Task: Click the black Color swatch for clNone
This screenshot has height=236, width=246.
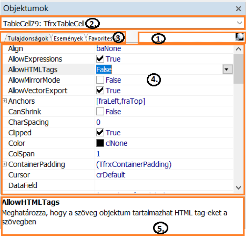Action: pyautogui.click(x=100, y=143)
